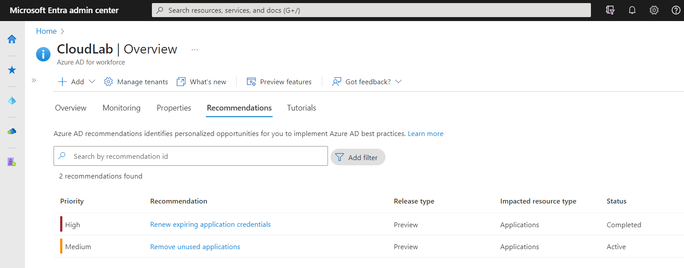Click into Search by recommendation id field
Viewport: 684px width, 268px height.
(x=191, y=156)
